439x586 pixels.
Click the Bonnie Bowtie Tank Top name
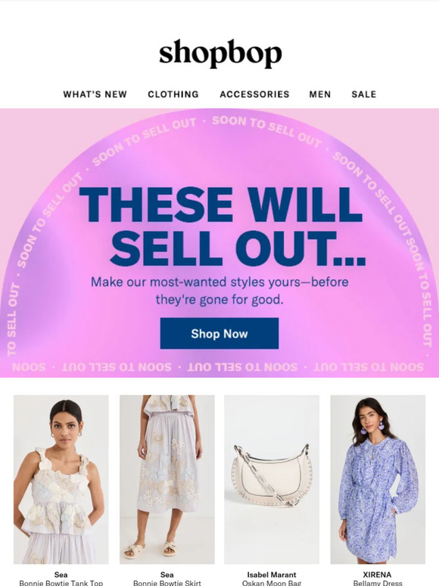61,583
